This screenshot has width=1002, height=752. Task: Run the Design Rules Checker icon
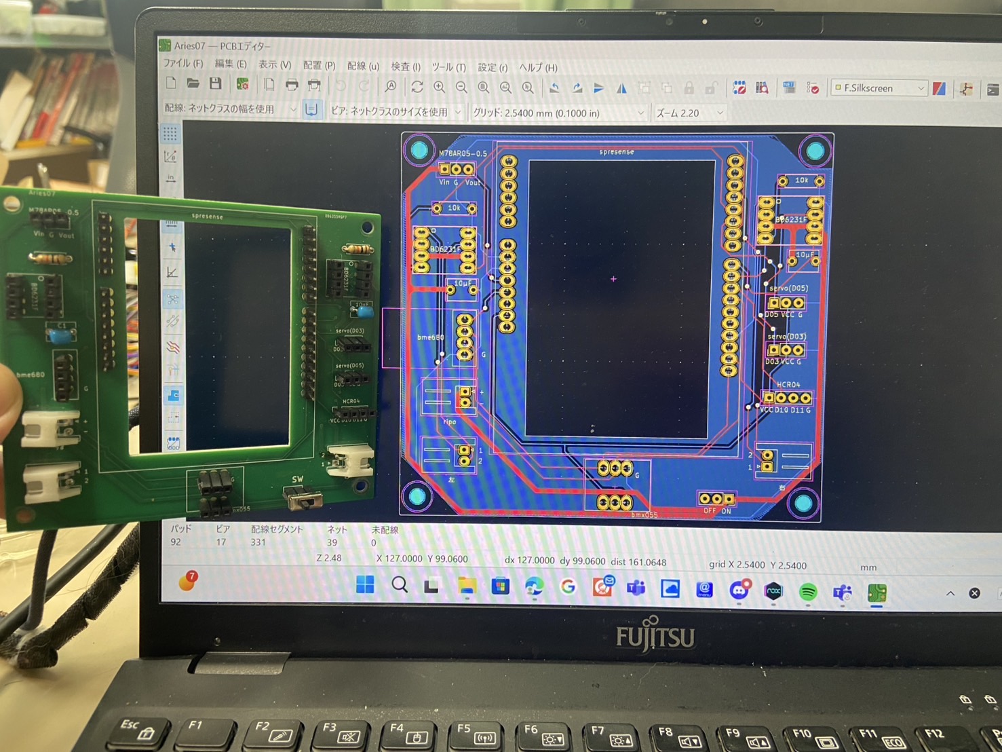[812, 88]
